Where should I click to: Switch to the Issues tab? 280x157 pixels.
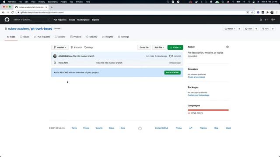point(24,37)
